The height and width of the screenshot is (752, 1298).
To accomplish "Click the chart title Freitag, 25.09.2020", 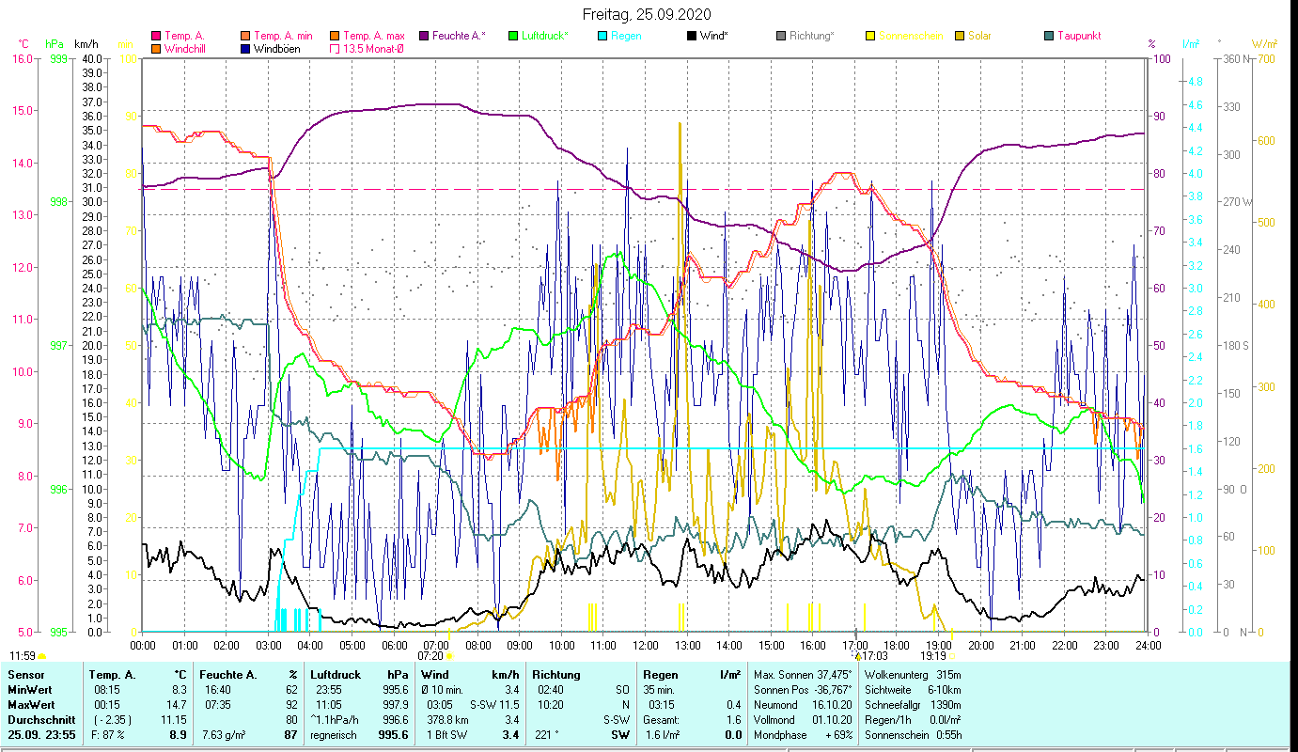I will click(647, 14).
